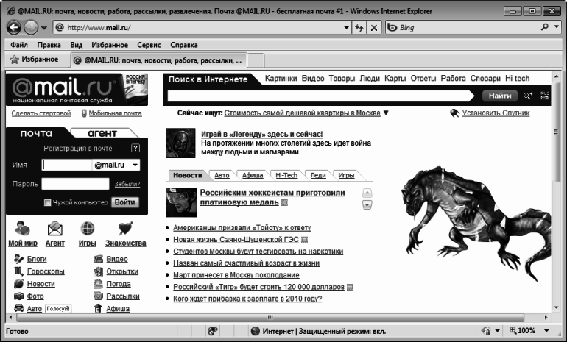Click the Агент envelope icon
Viewport: 567px width, 342px height.
point(55,228)
